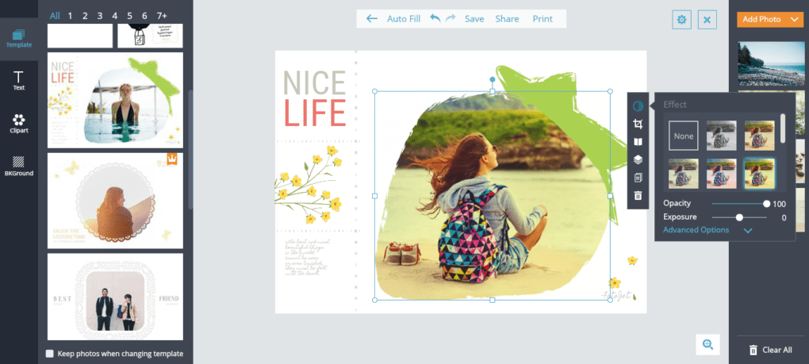Click the flip icon in photo toolbar
Screen dimensions: 809x364
(x=638, y=142)
